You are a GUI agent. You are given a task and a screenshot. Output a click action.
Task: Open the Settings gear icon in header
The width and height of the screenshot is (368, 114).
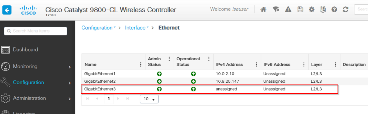(312, 10)
